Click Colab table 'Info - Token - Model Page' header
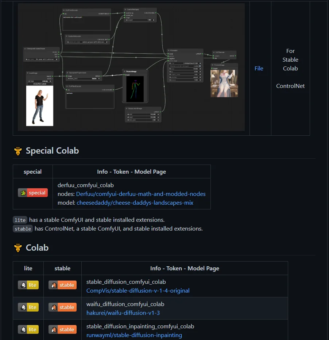The width and height of the screenshot is (329, 340). [185, 268]
